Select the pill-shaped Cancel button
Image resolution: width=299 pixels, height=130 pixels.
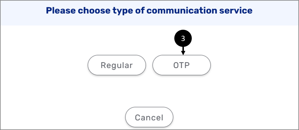pos(149,117)
